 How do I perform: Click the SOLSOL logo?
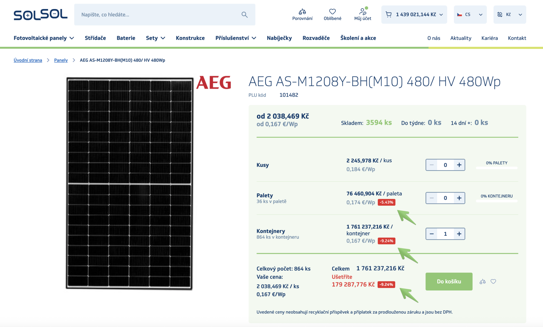coord(40,15)
